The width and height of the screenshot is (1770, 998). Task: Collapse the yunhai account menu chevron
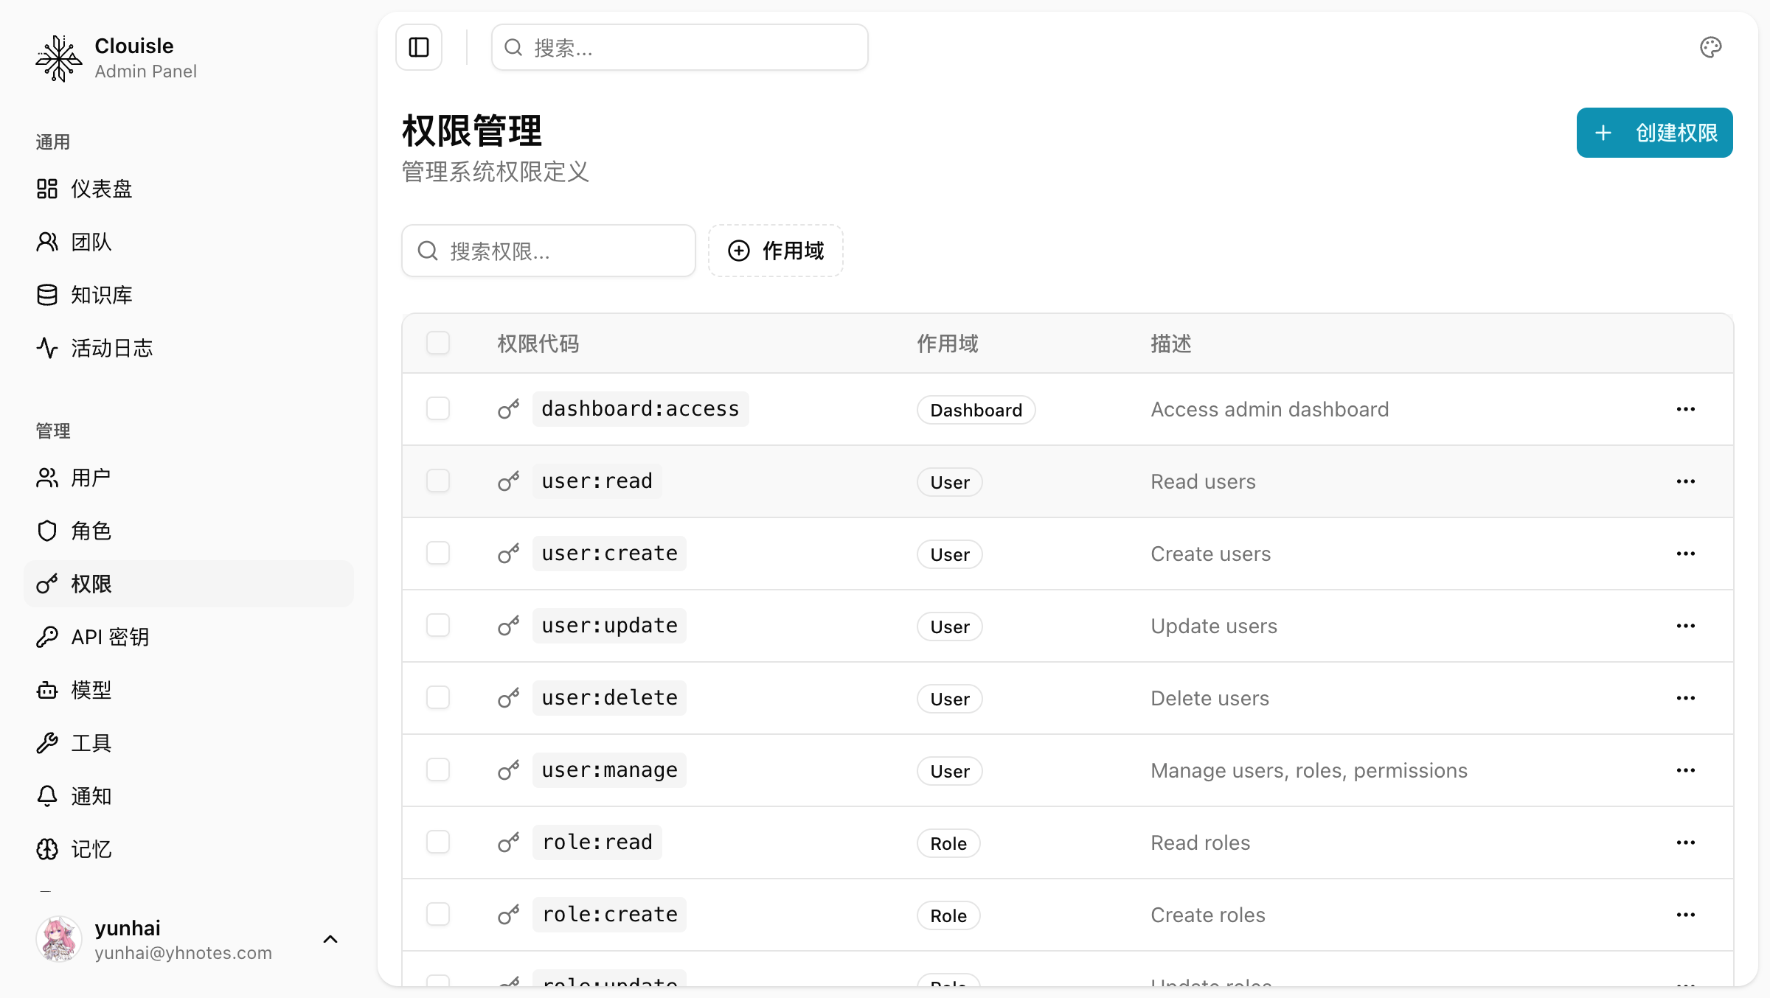pos(330,939)
